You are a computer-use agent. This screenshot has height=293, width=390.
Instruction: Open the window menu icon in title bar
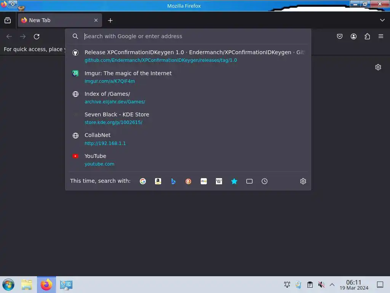[x=4, y=4]
